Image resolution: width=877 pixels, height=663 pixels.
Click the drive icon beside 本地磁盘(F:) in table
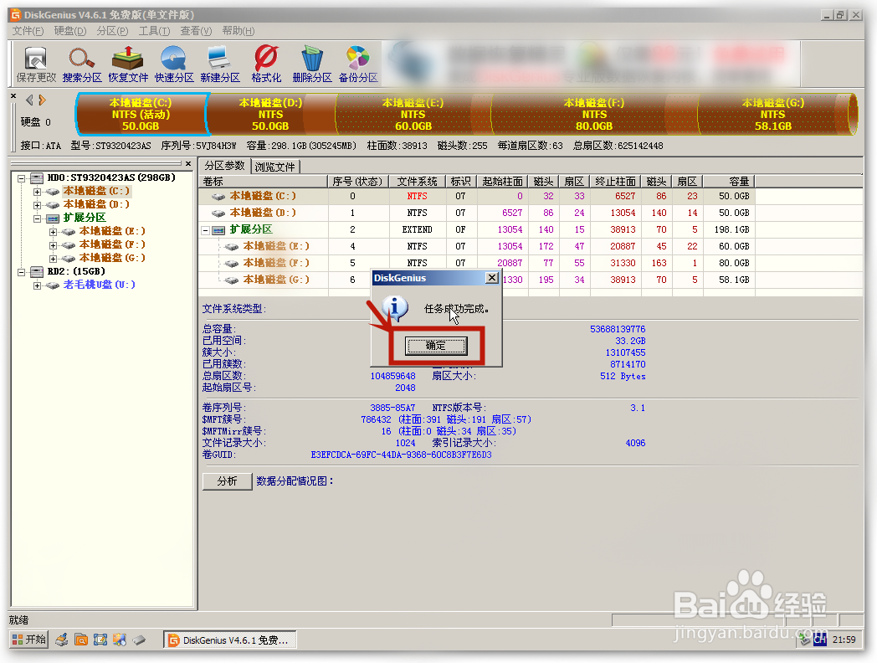tap(232, 264)
